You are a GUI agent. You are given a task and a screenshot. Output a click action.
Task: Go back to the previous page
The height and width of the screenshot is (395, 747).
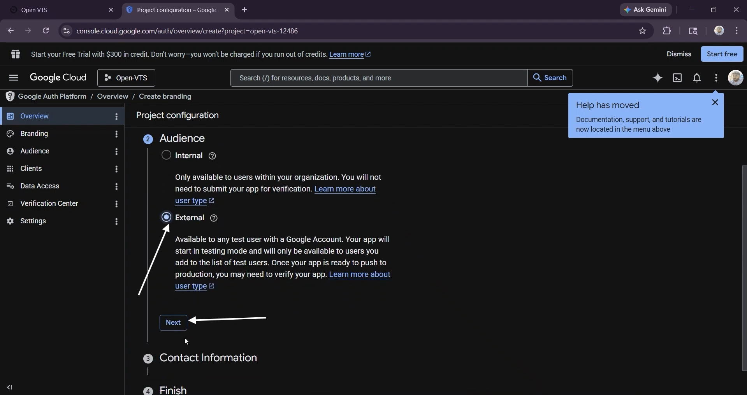tap(11, 31)
